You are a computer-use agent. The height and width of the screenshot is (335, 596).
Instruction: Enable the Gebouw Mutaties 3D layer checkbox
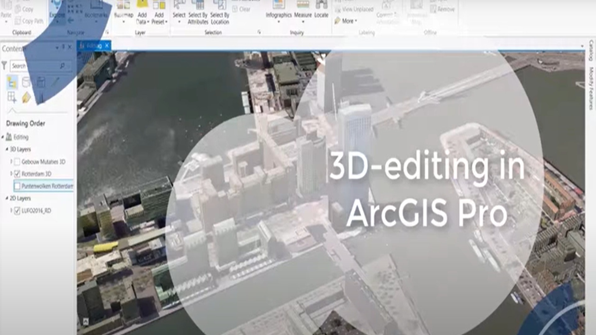17,162
